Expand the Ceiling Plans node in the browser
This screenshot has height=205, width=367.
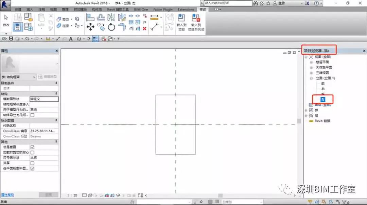tap(311, 68)
